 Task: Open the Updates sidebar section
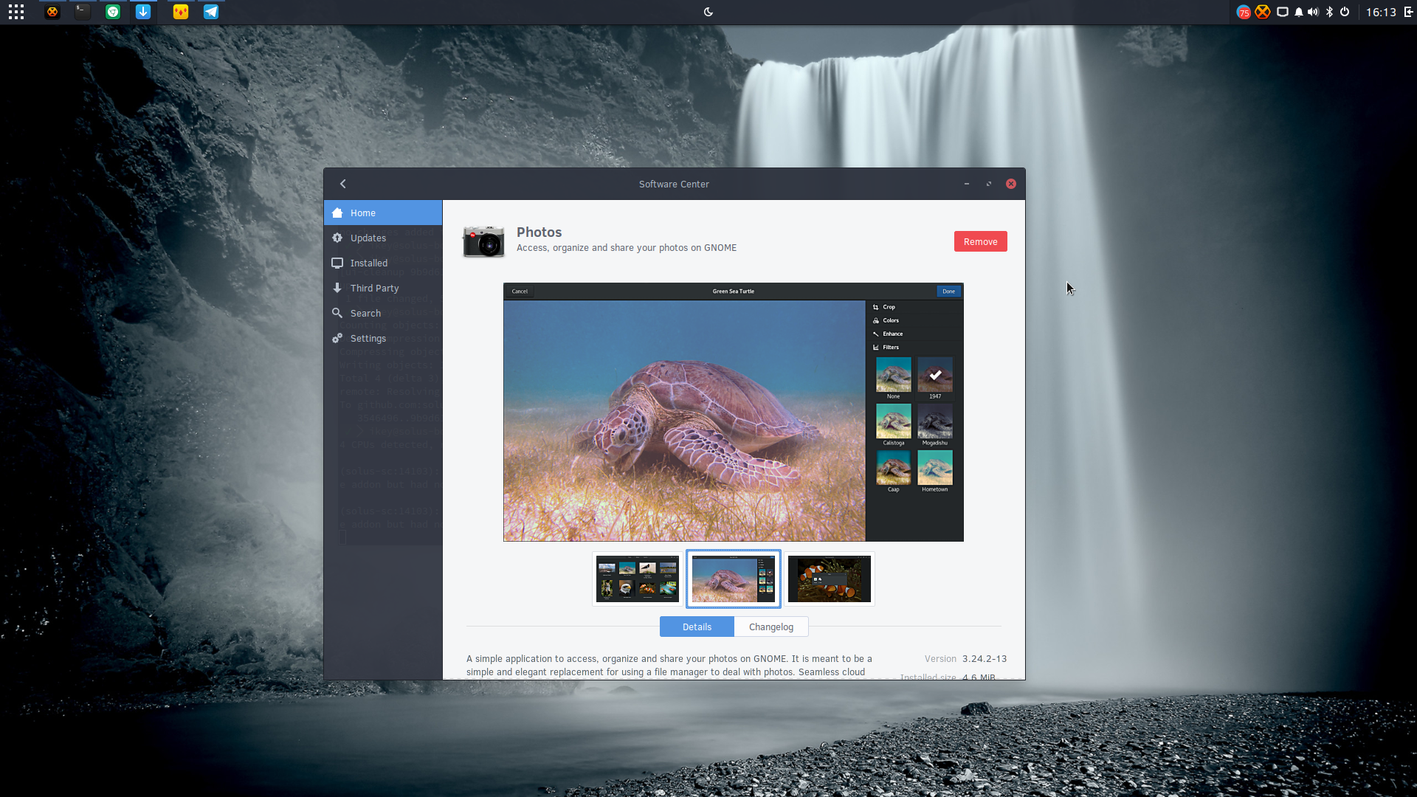383,238
